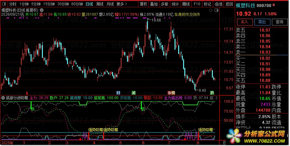Click the 买入 buy button
290x146 pixels.
pyautogui.click(x=245, y=22)
